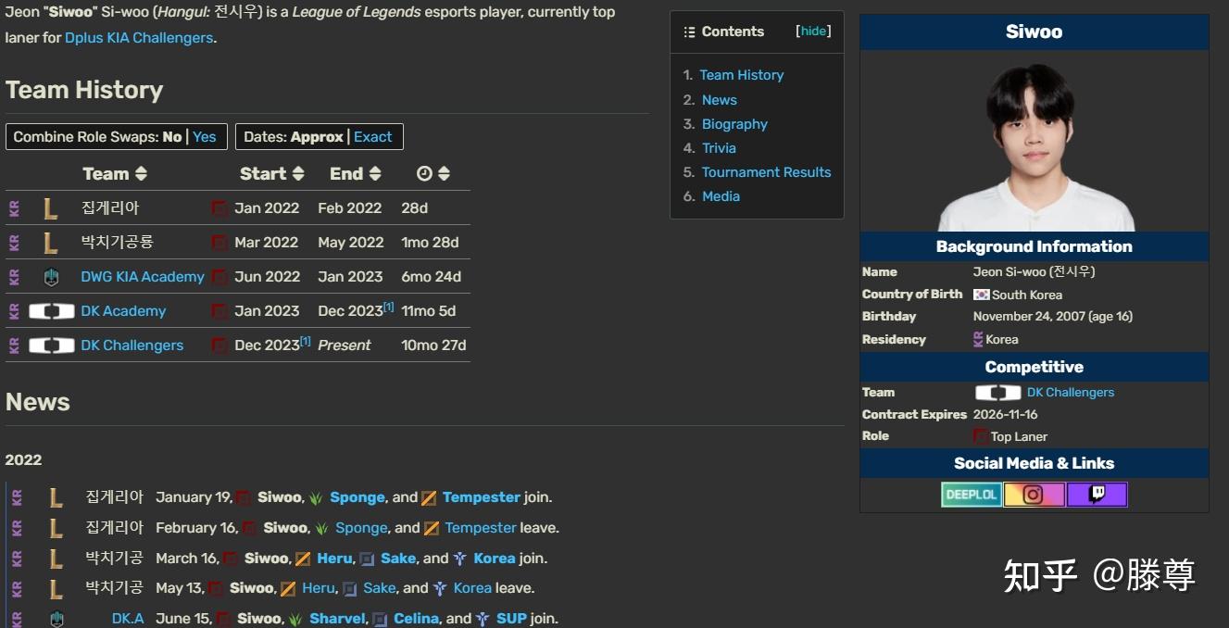Jump to Biography in Contents
This screenshot has height=628, width=1229.
tap(734, 124)
